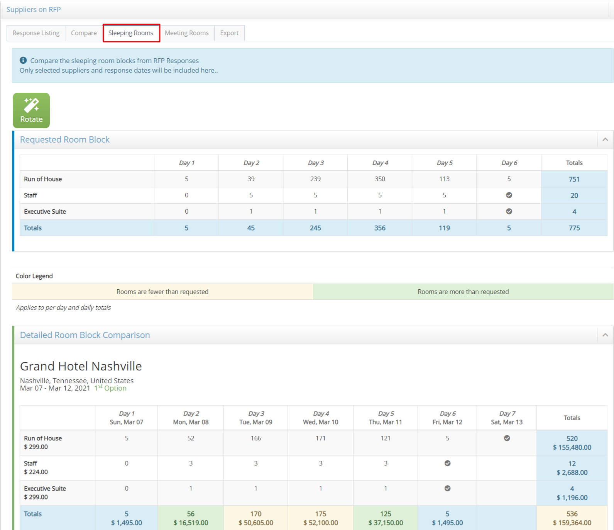Click the Run of House Day 7 check icon
Image resolution: width=614 pixels, height=530 pixels.
point(507,438)
